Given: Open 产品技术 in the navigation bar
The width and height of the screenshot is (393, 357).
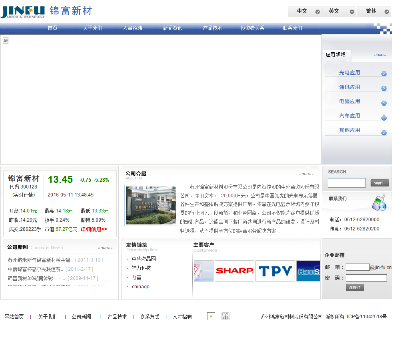Looking at the screenshot, I should coord(212,28).
